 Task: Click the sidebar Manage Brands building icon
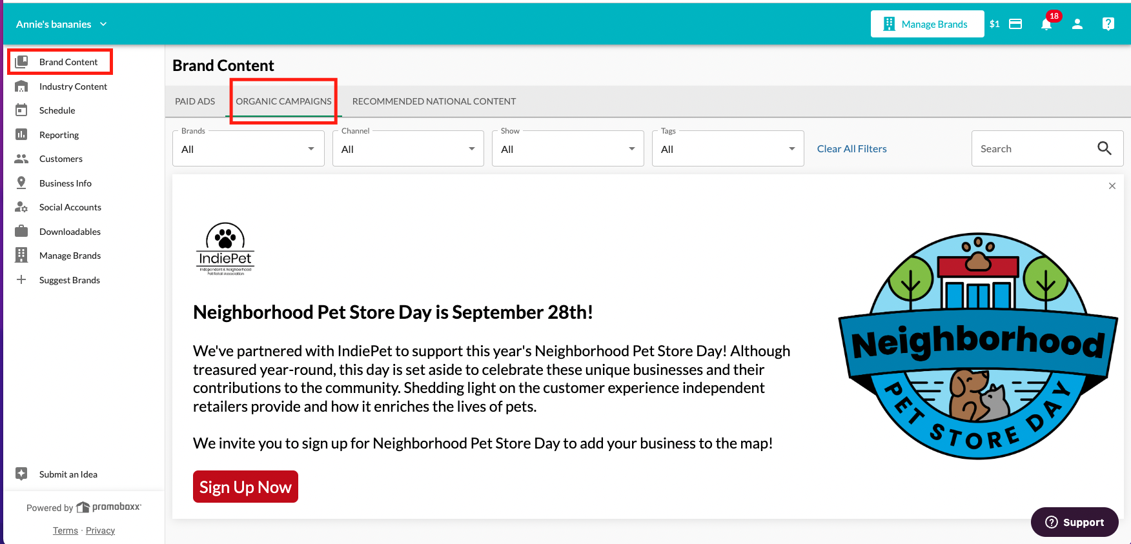21,256
